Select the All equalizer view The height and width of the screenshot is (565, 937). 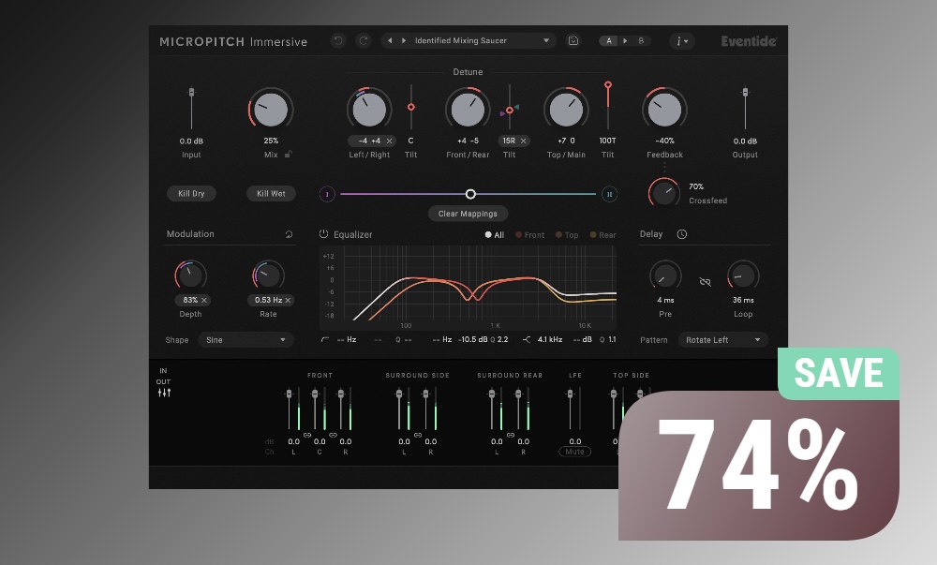(495, 235)
